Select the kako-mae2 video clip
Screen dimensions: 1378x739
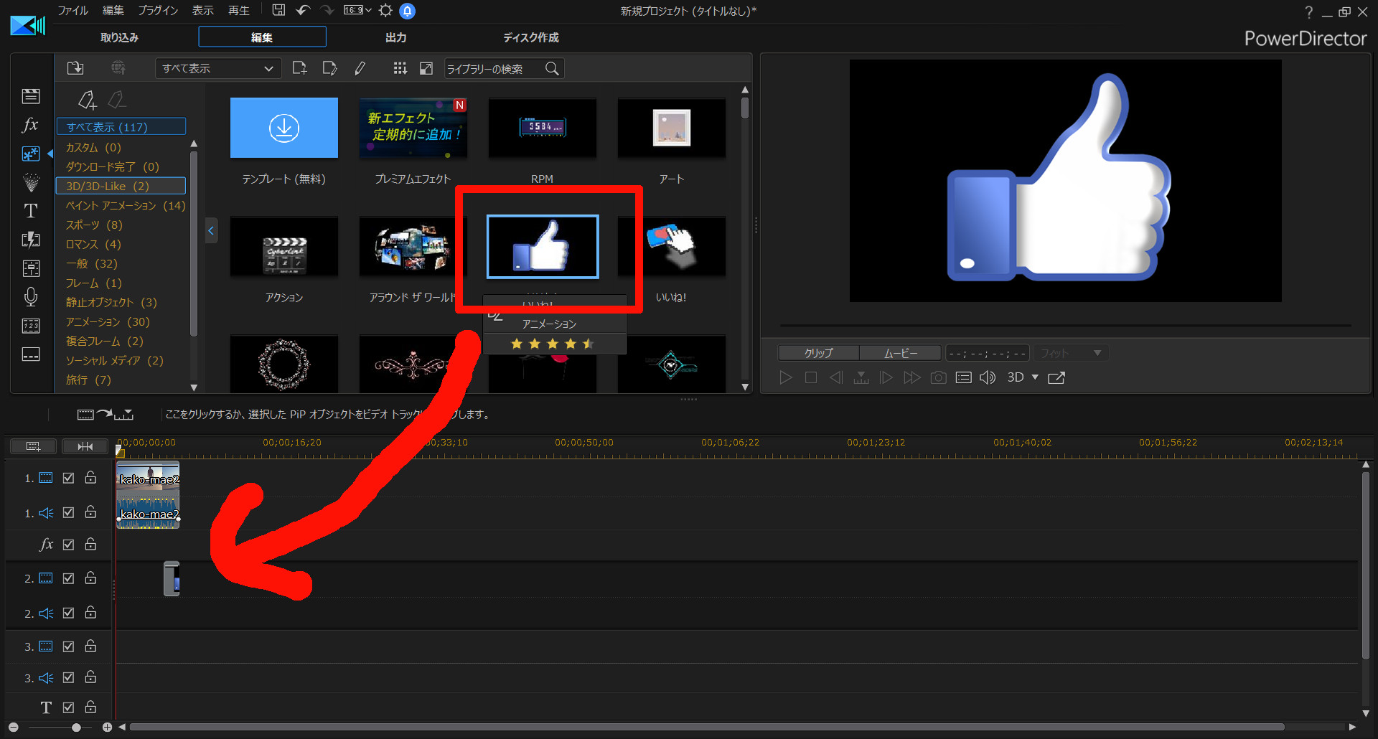(x=148, y=479)
